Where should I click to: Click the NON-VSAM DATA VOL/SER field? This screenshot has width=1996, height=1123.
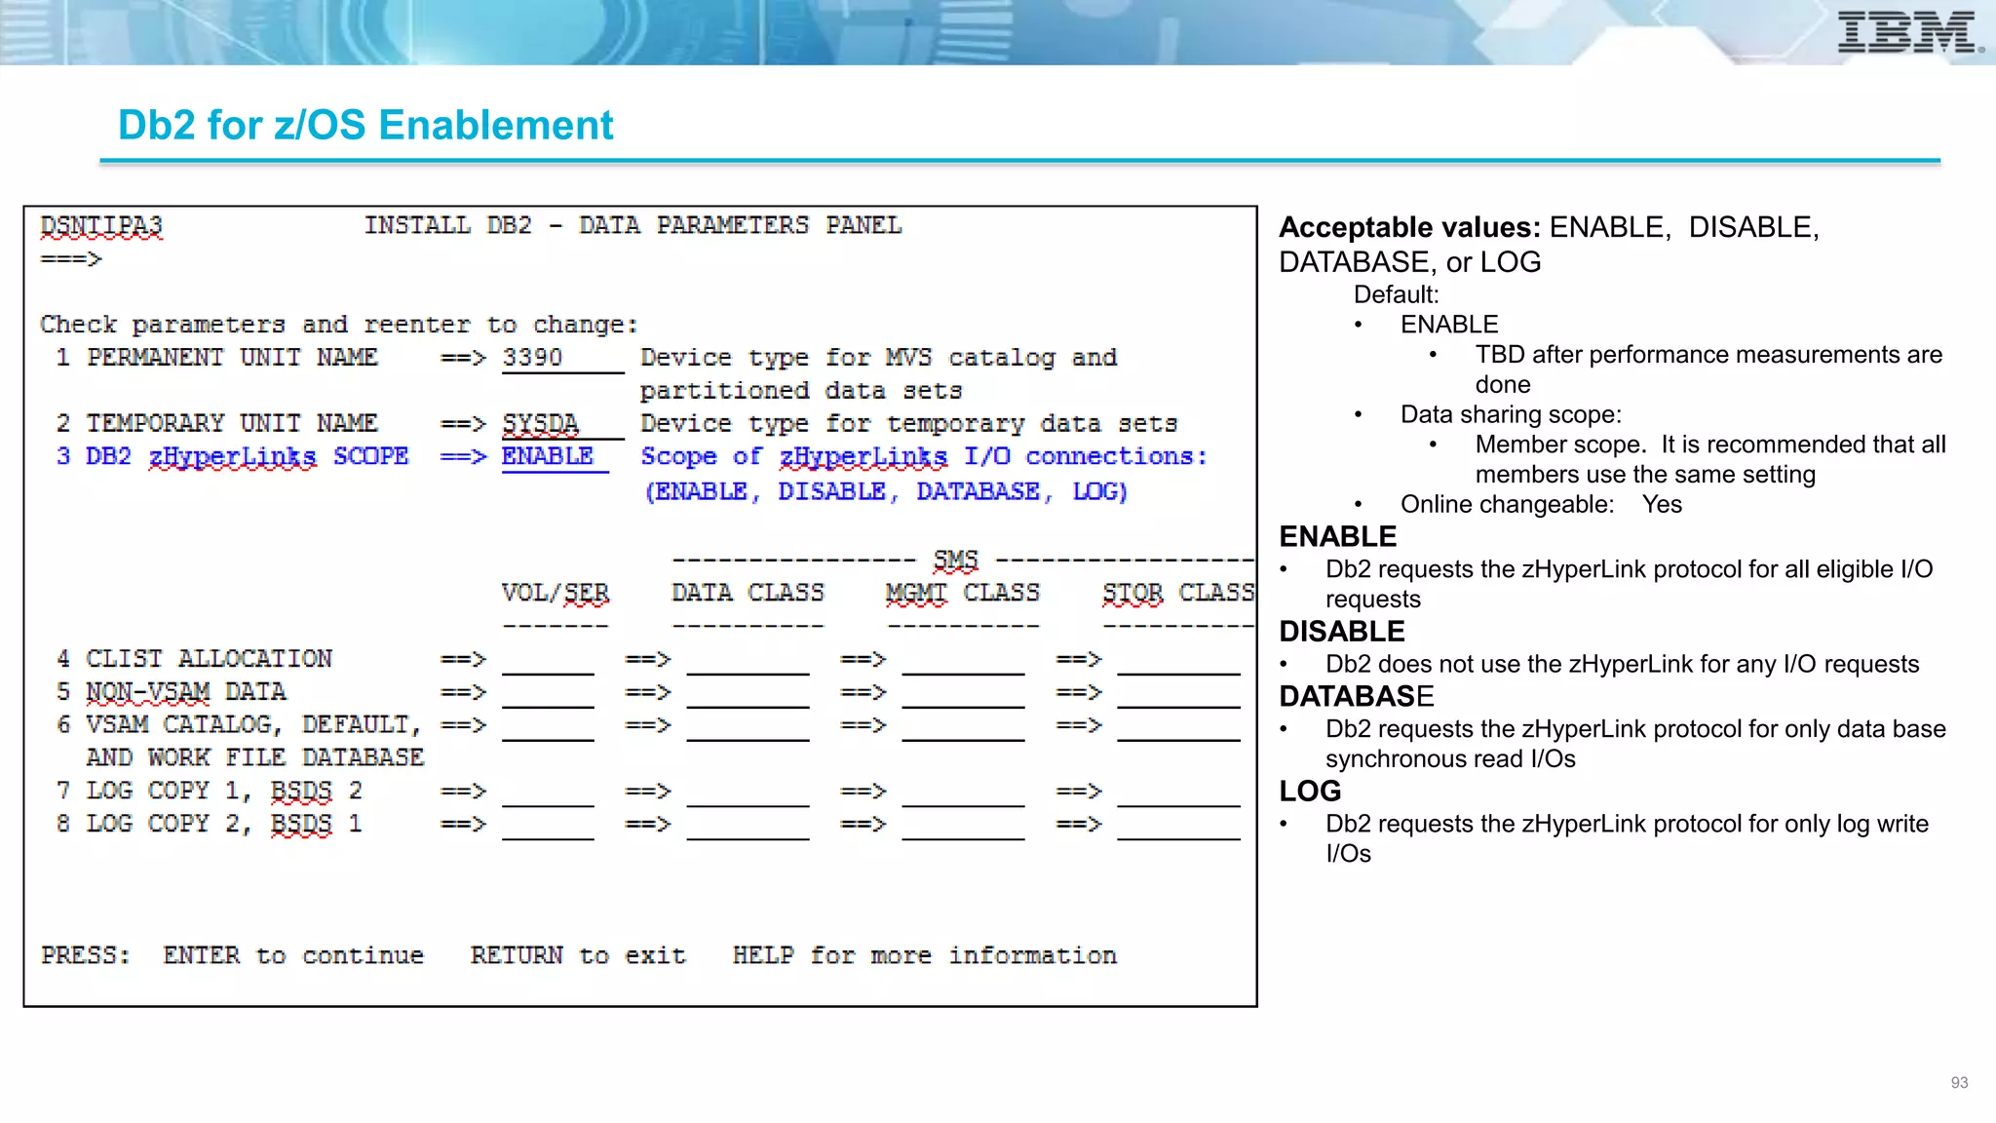pos(548,694)
